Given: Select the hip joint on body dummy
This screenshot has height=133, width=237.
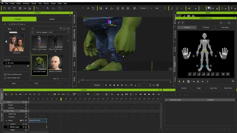Looking at the screenshot, I should [x=204, y=51].
